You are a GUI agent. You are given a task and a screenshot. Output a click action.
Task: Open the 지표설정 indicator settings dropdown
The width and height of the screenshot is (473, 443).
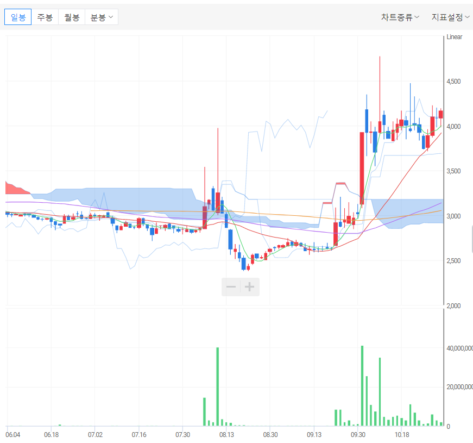click(450, 17)
